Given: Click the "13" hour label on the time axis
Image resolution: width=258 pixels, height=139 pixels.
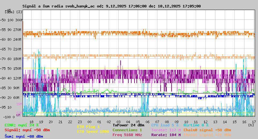Looking at the screenshot, I should (x=215, y=122).
